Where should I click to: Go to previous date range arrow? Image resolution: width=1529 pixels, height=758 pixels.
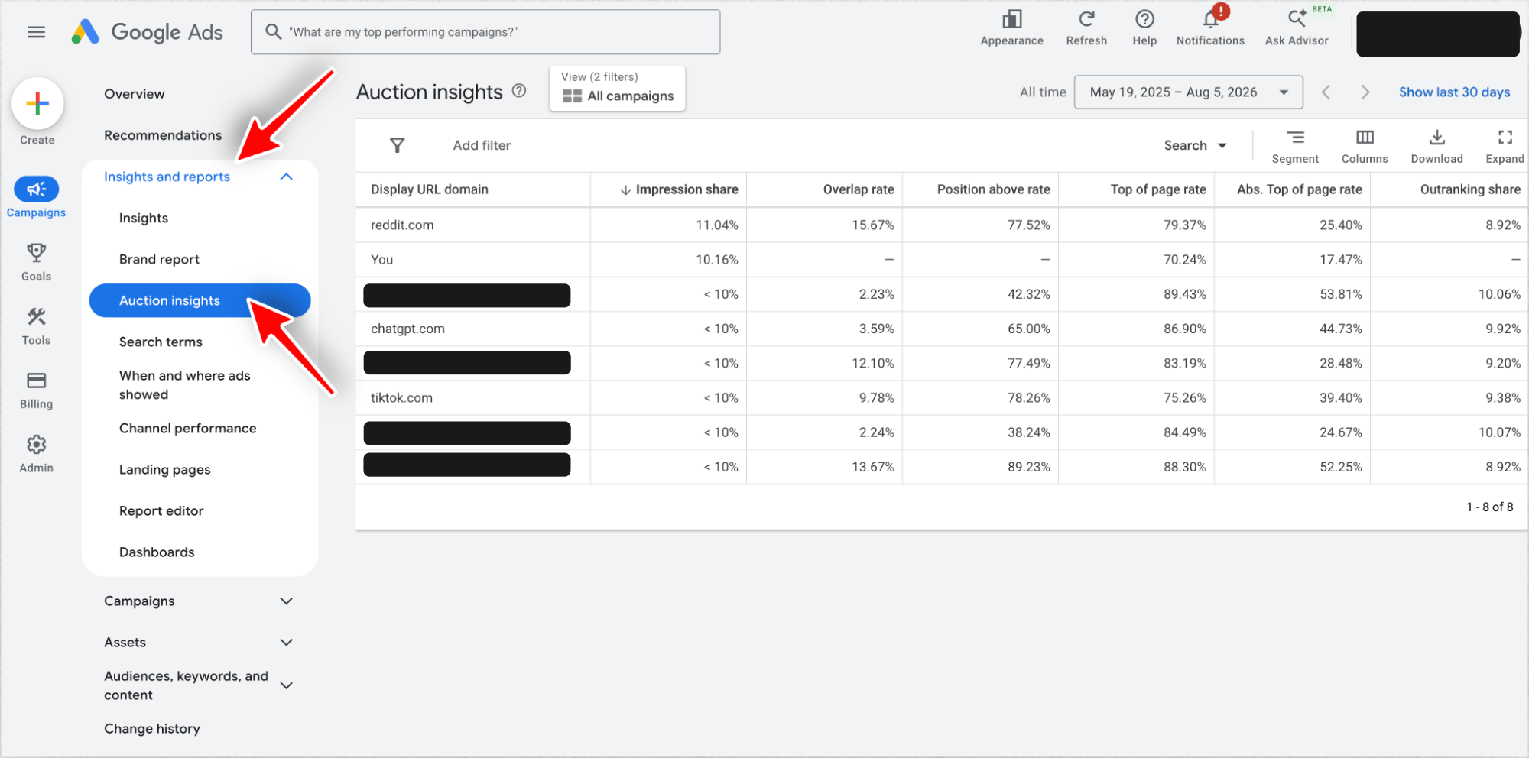pyautogui.click(x=1326, y=92)
